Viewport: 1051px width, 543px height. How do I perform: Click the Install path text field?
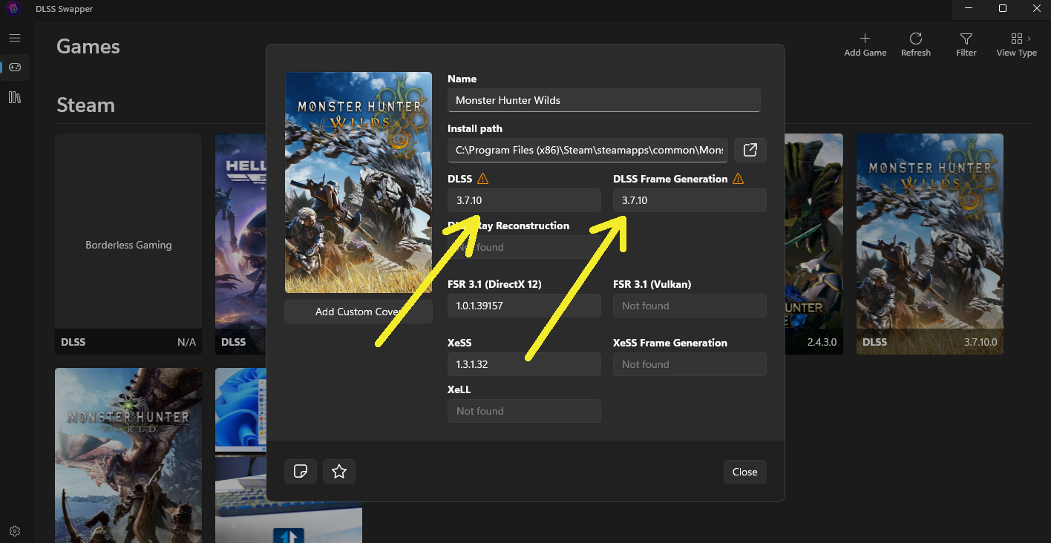click(x=588, y=150)
